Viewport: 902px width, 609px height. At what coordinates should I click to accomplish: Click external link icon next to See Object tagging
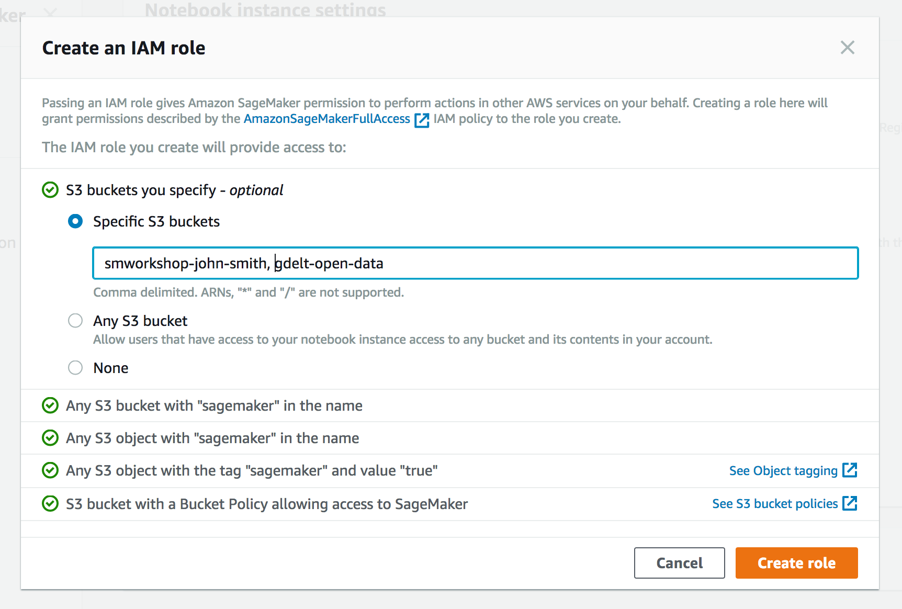tap(850, 470)
